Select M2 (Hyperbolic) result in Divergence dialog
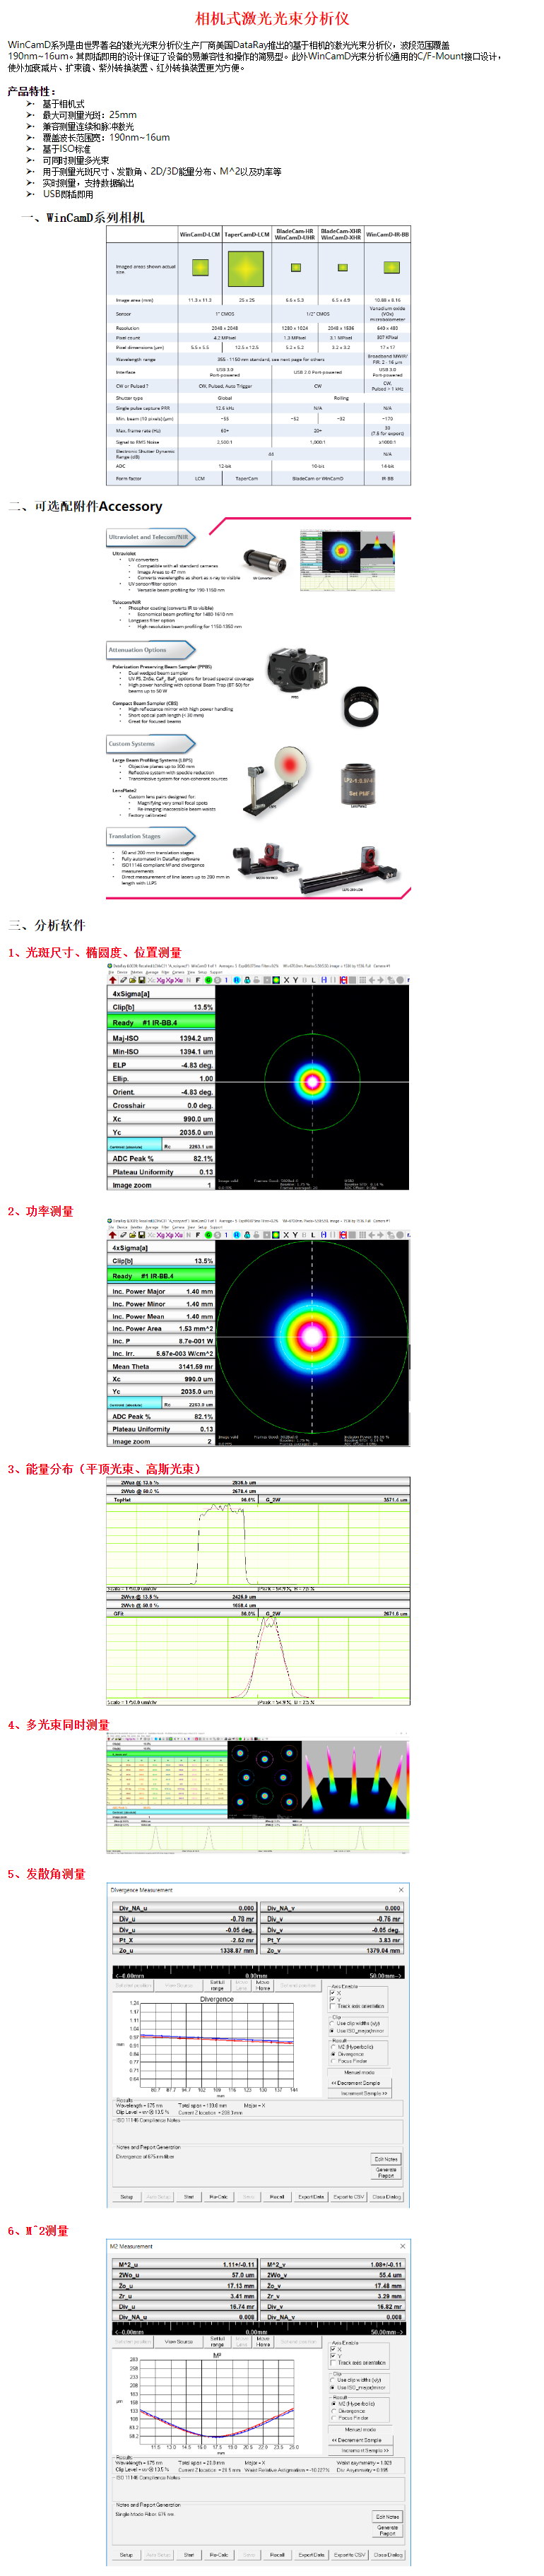The height and width of the screenshot is (2576, 544). pos(335,2046)
